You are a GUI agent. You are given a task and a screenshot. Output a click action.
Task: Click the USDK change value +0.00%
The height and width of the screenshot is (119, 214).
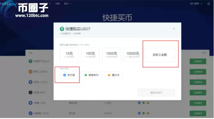[108, 113]
